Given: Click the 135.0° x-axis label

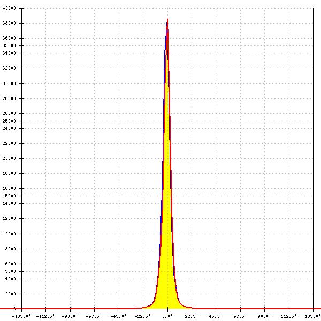Looking at the screenshot, I should tap(313, 316).
